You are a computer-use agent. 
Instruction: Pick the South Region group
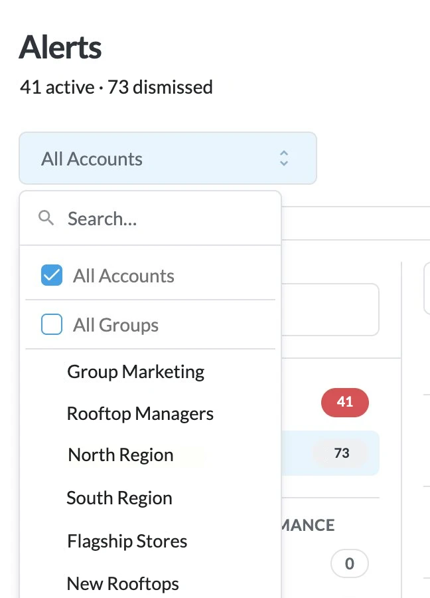point(119,498)
